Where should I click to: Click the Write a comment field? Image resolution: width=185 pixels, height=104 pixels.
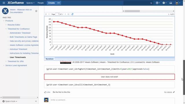tap(112, 101)
